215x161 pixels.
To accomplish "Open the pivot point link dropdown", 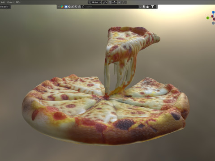I will [x=105, y=2].
